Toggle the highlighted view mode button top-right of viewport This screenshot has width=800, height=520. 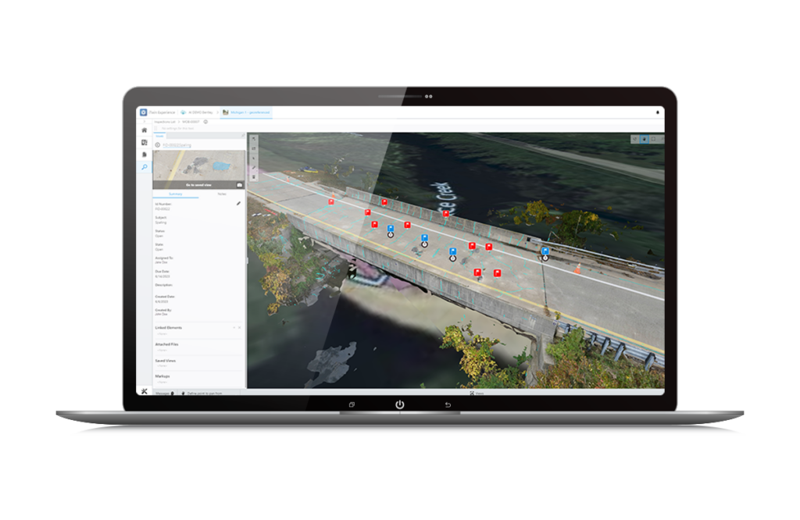pos(645,139)
